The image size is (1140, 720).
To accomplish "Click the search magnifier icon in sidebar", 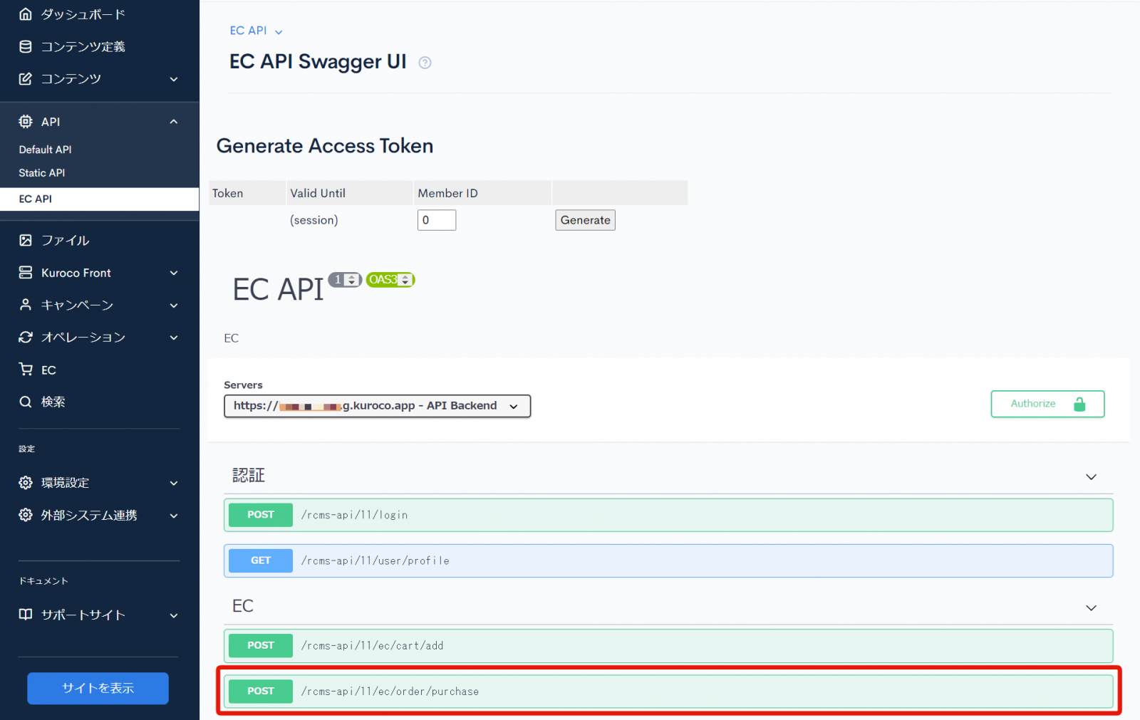I will pyautogui.click(x=26, y=402).
